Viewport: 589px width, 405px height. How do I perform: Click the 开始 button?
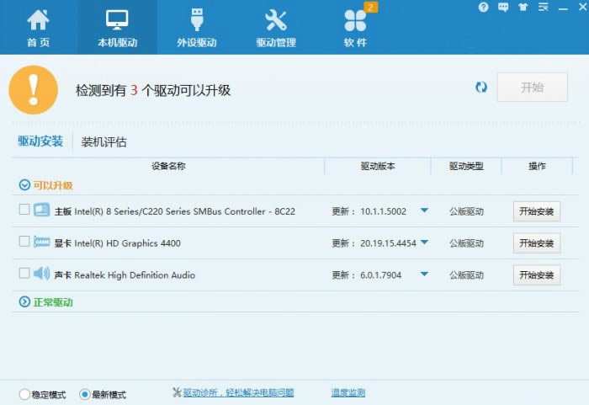click(x=532, y=88)
